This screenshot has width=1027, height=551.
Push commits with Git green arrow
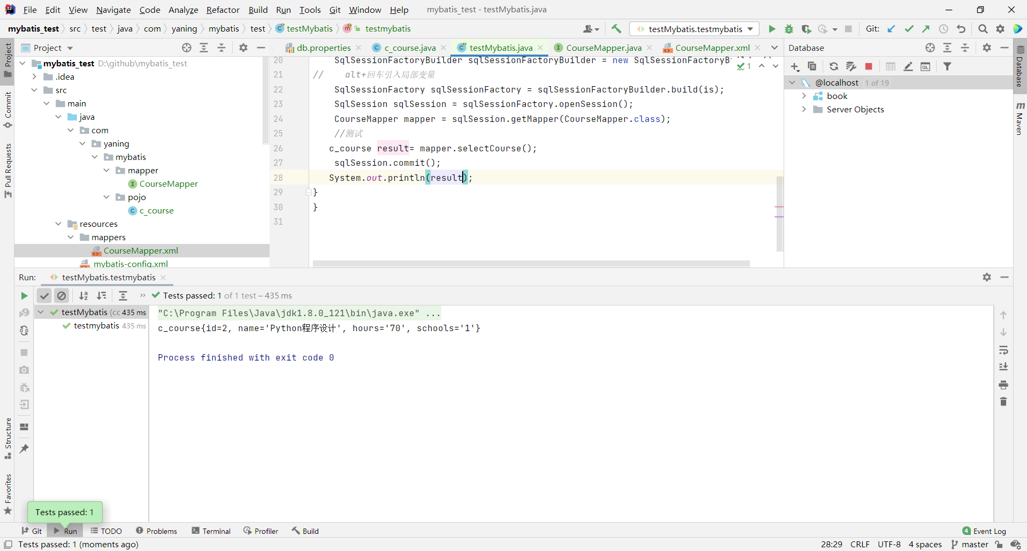coord(926,29)
